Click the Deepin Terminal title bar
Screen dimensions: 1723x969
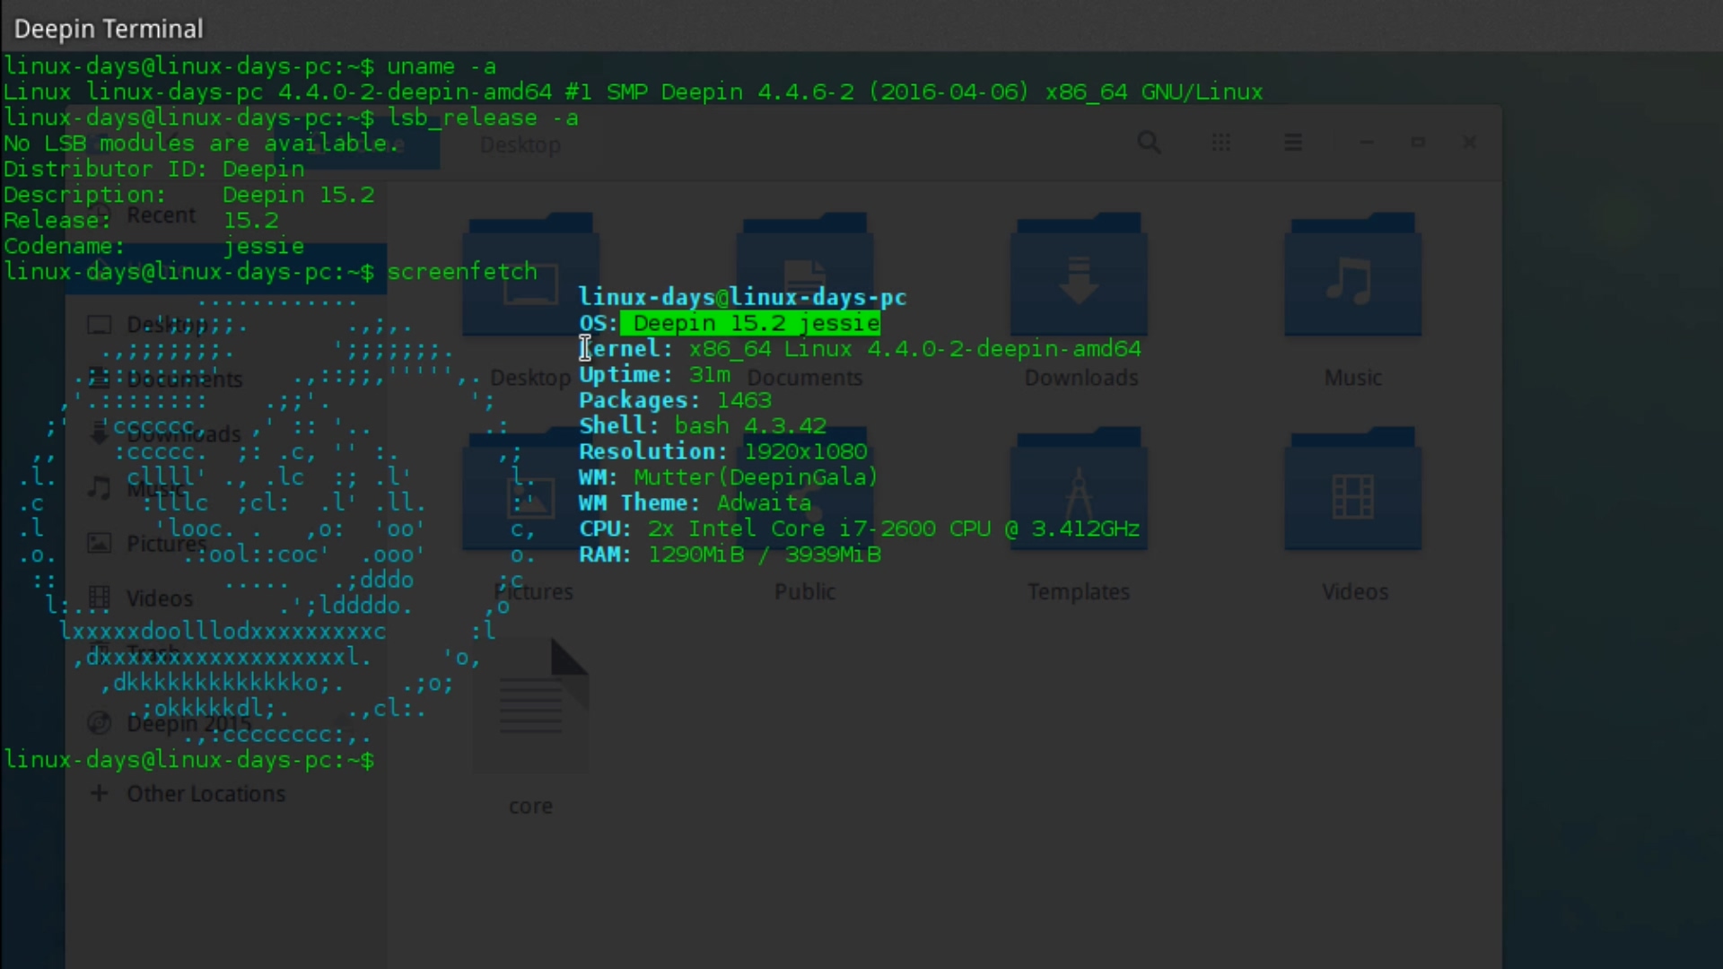coord(109,29)
